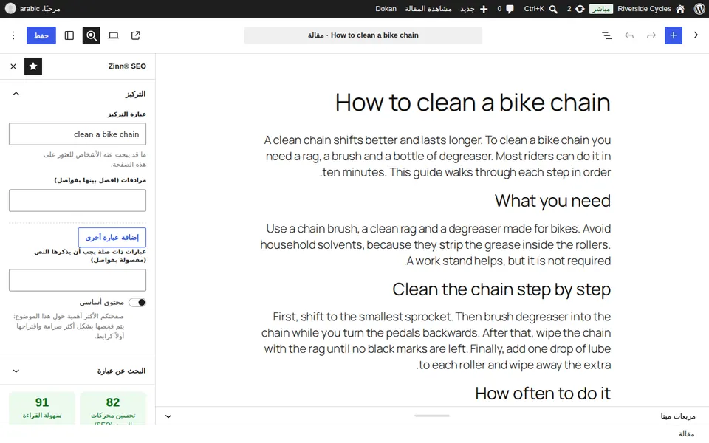The image size is (709, 443).
Task: Click the post title "How to clean a bike chain"
Action: point(473,103)
